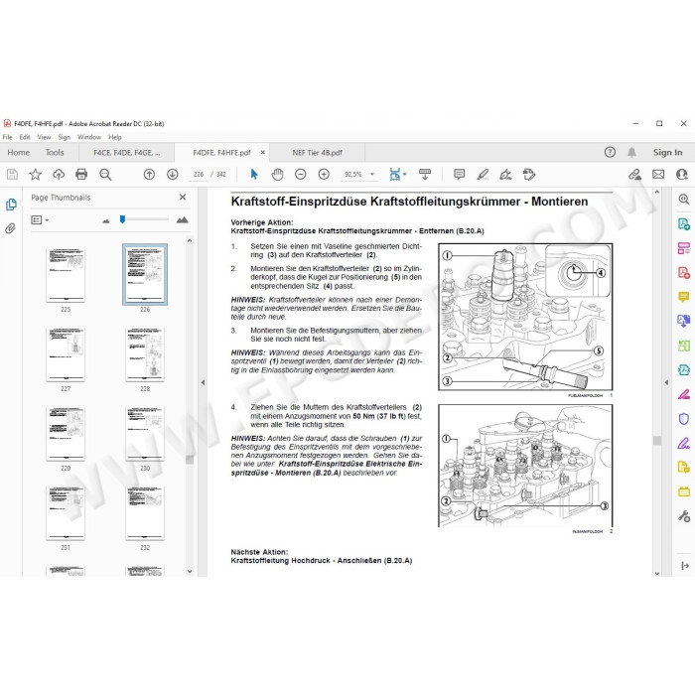
Task: Switch to the NEF Tier 4B.pdf tab
Action: click(318, 153)
